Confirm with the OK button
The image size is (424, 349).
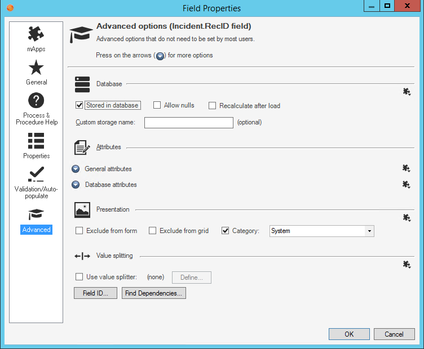tap(349, 334)
